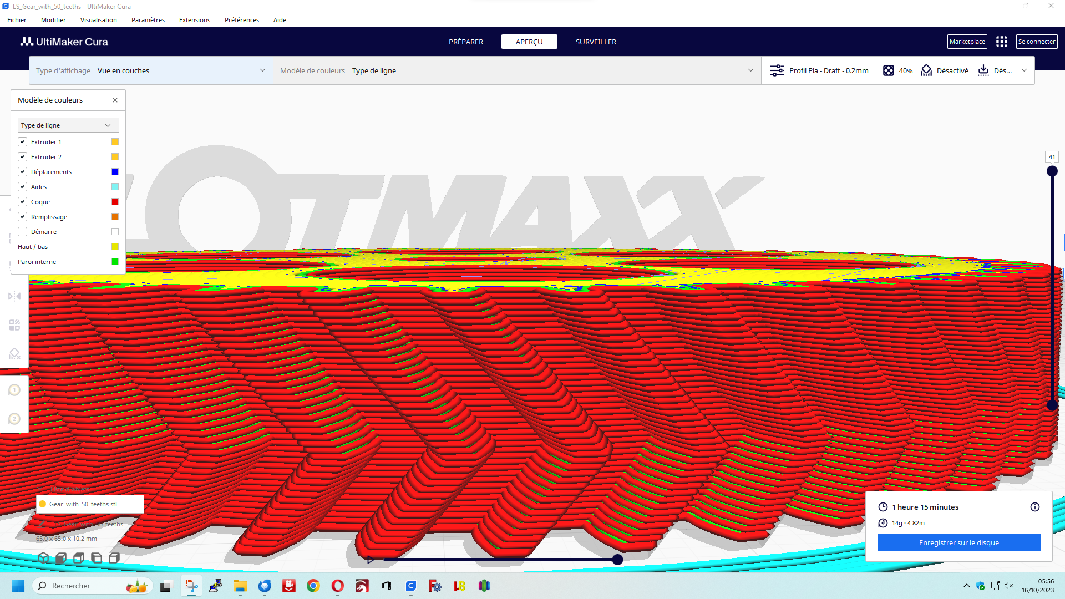Click the layer slider top handle
Viewport: 1065px width, 599px height.
pos(1052,171)
